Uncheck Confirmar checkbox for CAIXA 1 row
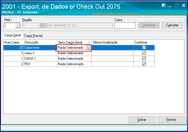188x132 pixels. click(144, 59)
